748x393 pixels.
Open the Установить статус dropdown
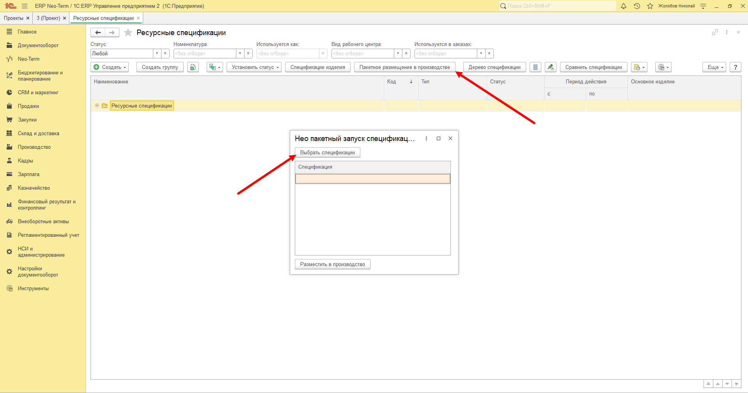(x=254, y=67)
